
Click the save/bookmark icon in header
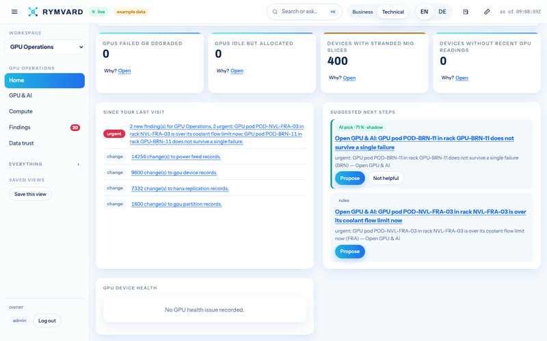(x=466, y=12)
